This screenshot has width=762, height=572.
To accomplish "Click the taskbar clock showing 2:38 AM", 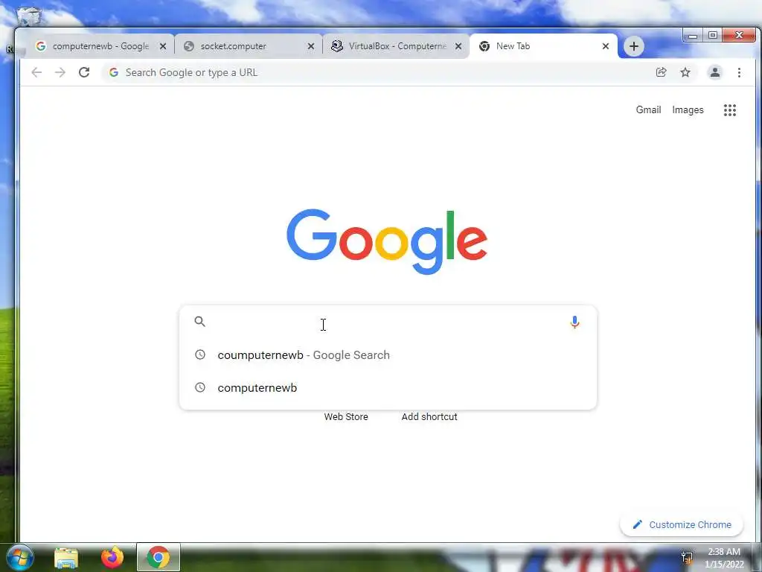I will [724, 558].
